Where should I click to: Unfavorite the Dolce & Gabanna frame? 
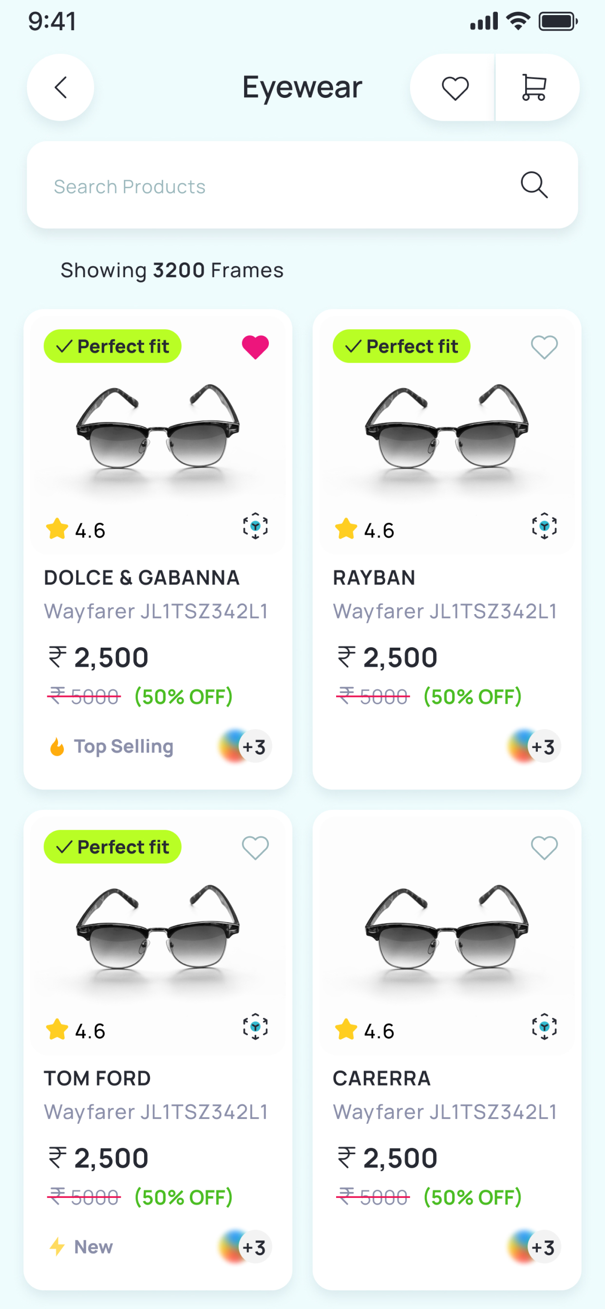click(255, 348)
